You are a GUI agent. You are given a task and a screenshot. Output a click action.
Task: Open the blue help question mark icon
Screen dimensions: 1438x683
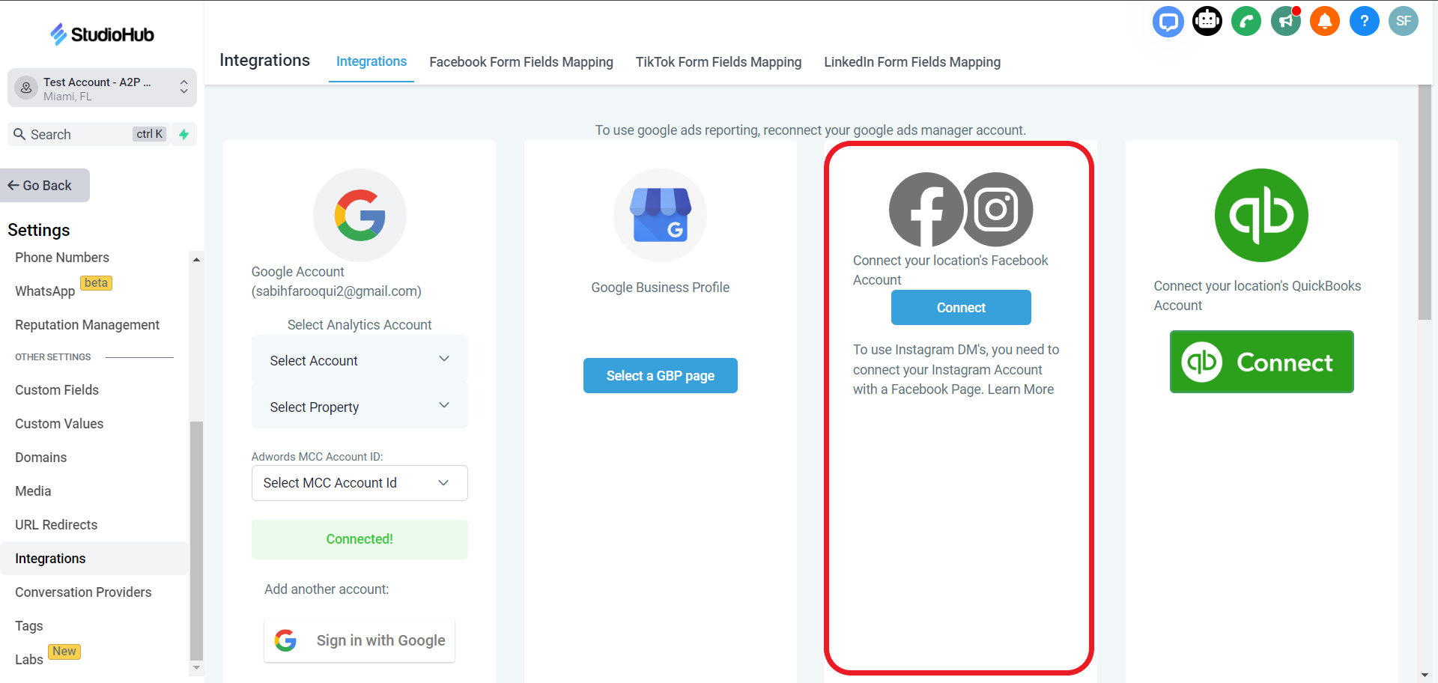click(1365, 21)
